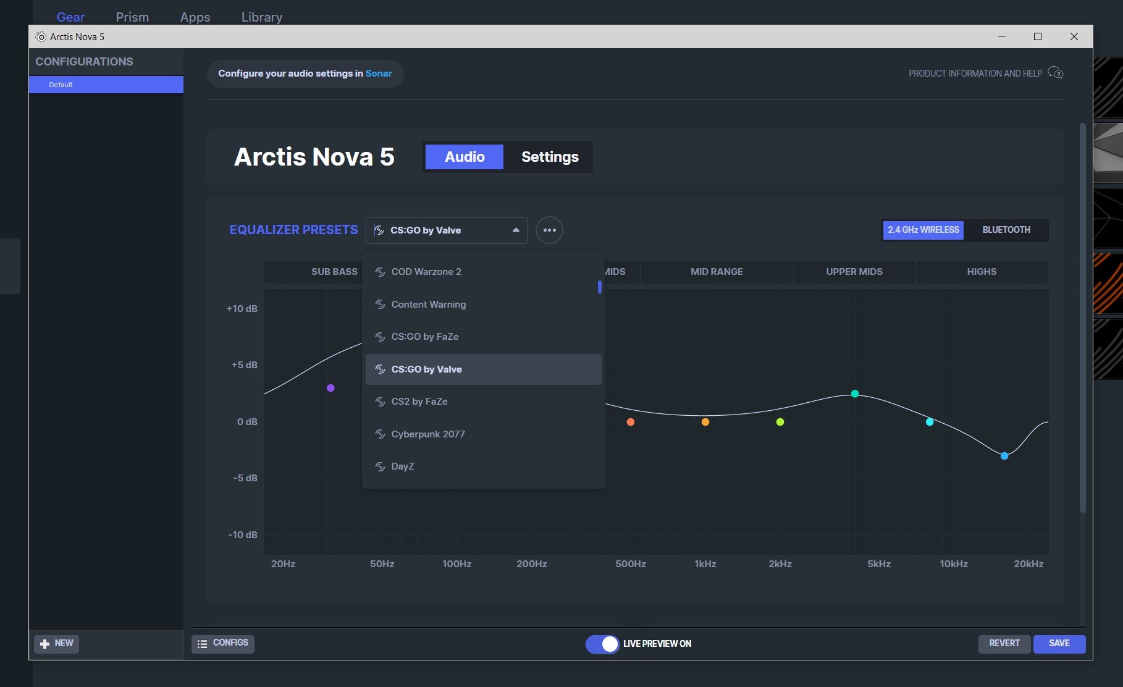This screenshot has height=687, width=1123.
Task: Click the preset icon beside CS:GO by FaZe
Action: 380,337
